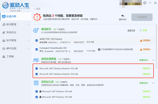
Task: Open 工具箱 sidebar item
Action: 16,57
